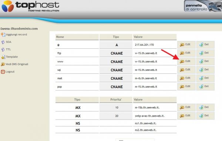
Task: Delete the MX priority 20 record
Action: (x=205, y=116)
